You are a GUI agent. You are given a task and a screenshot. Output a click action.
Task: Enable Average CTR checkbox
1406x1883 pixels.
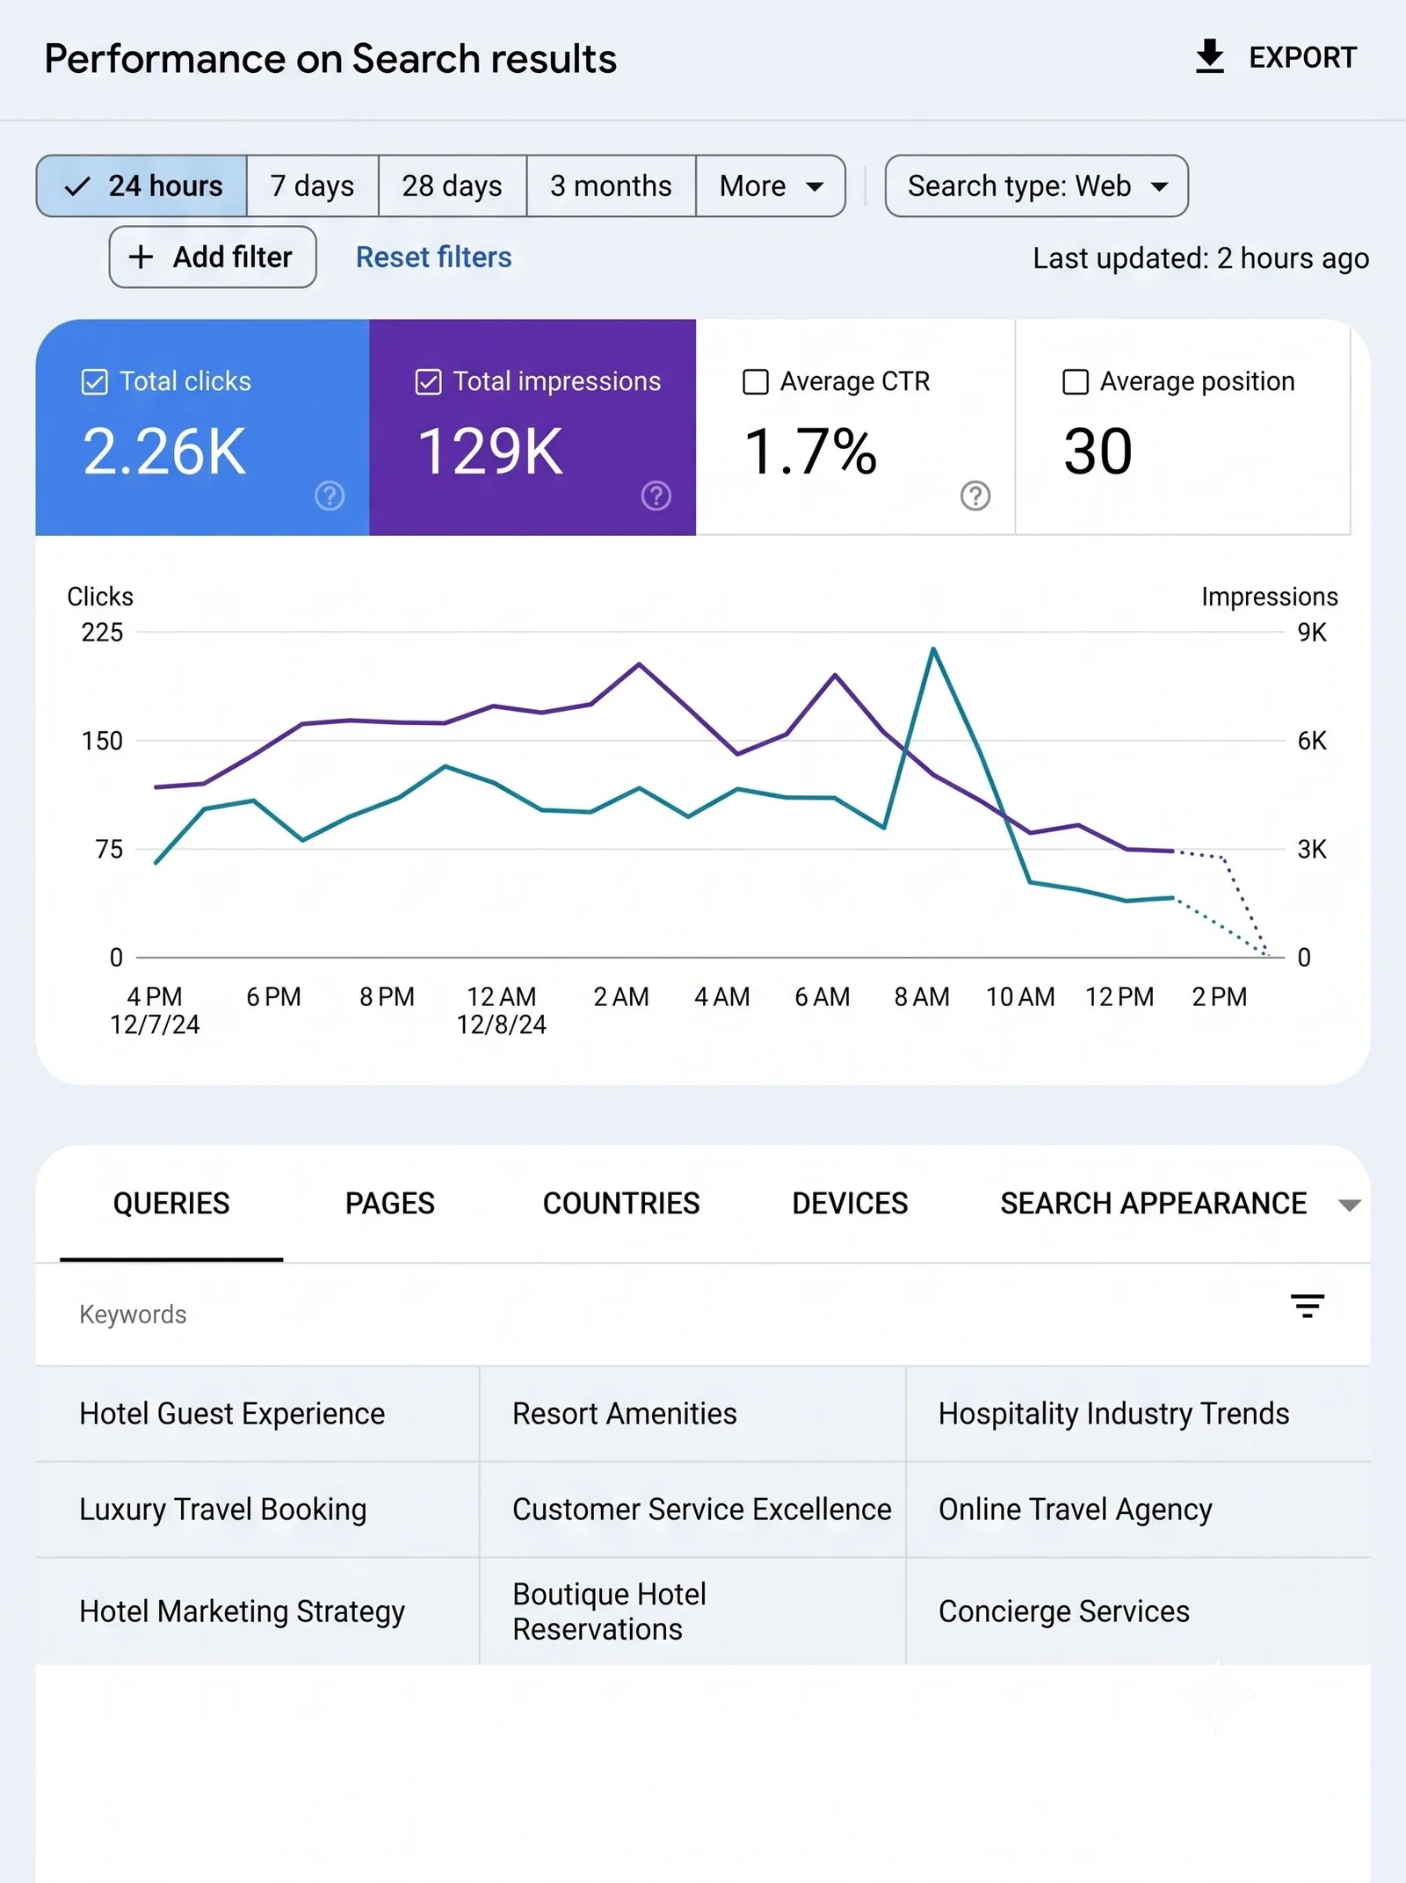(x=756, y=382)
